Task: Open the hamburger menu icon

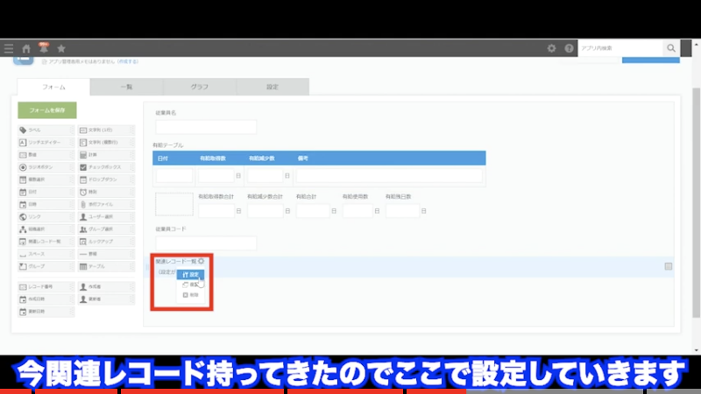Action: click(x=9, y=48)
